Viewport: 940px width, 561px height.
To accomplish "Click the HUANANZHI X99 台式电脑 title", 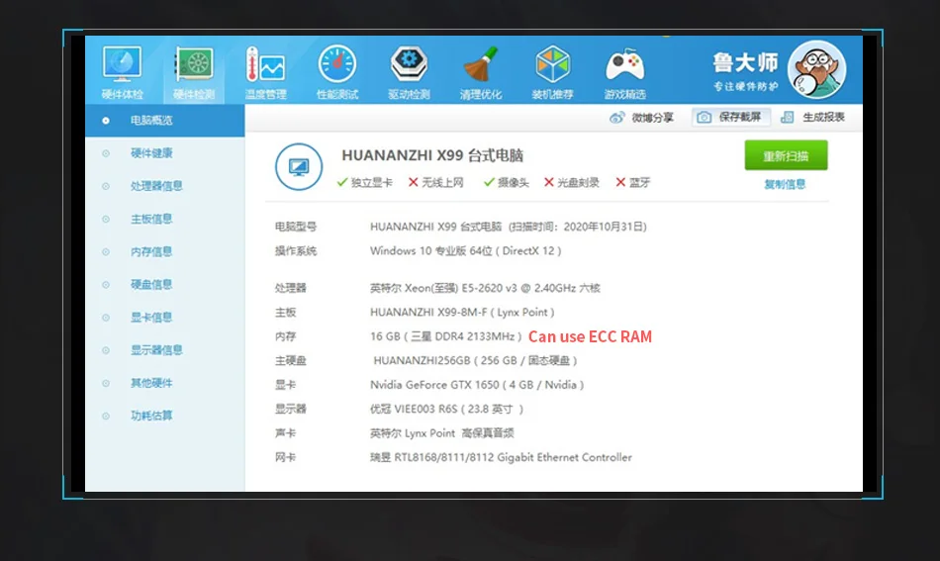I will pyautogui.click(x=432, y=156).
